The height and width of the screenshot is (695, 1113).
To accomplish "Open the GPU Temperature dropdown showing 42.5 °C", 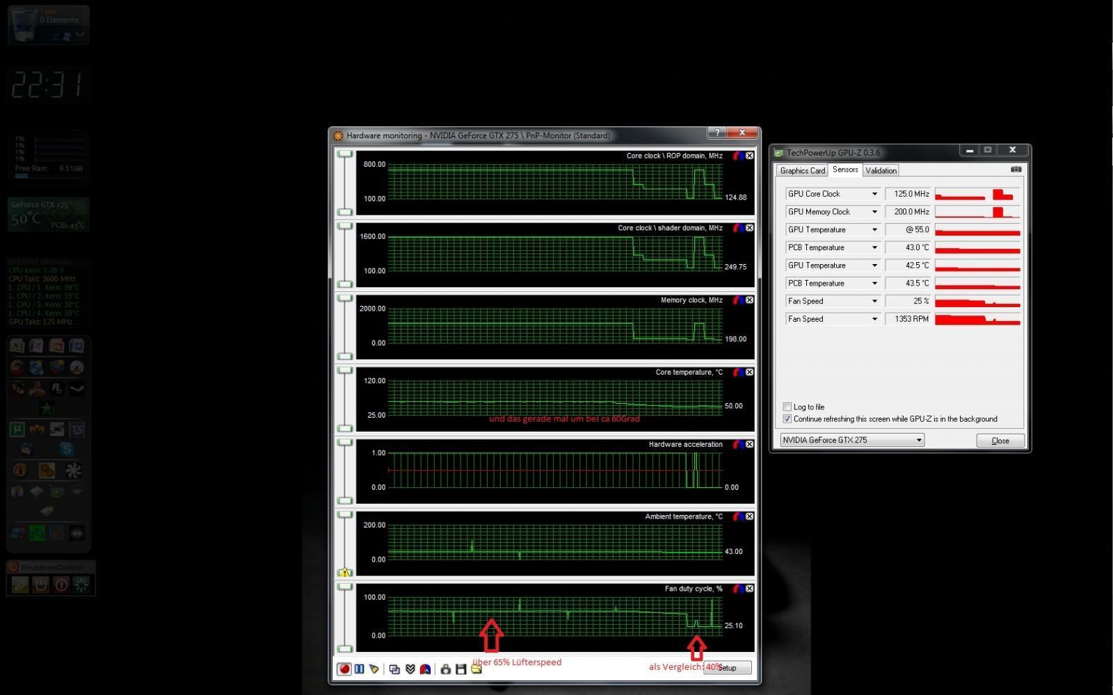I will click(874, 265).
